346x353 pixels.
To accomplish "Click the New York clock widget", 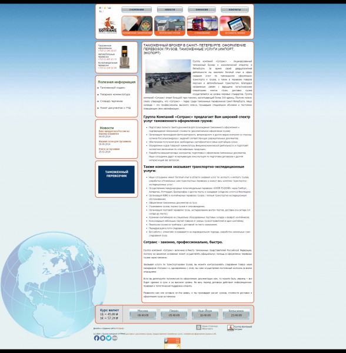I will click(x=205, y=314).
